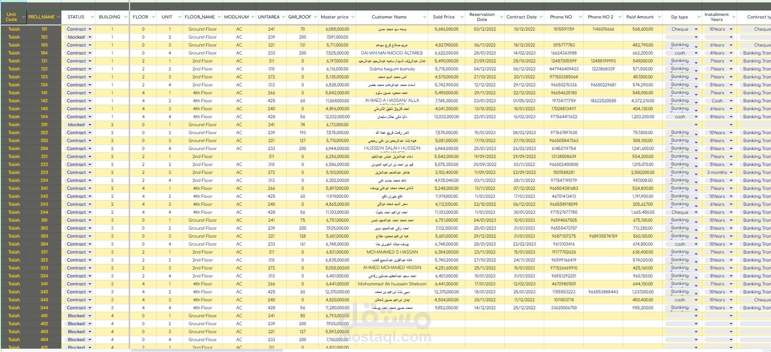Screen dimensions: 771x352
Task: Select customer cell Mohammed Ali hussein Shebam
Action: 392,284
